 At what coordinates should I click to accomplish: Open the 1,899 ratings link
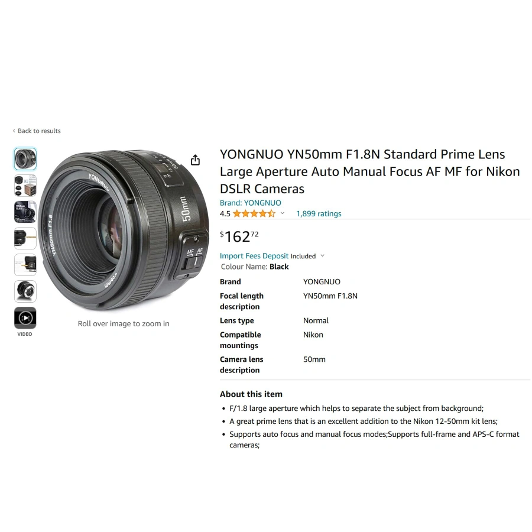pos(319,214)
